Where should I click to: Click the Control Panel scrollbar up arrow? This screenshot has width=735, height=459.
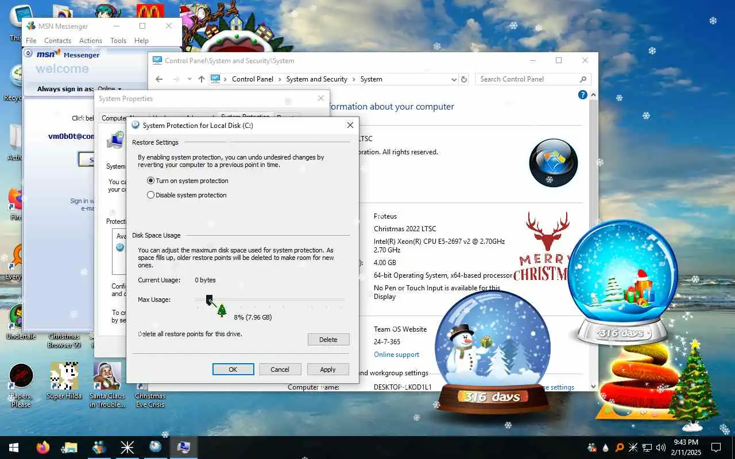coord(594,95)
